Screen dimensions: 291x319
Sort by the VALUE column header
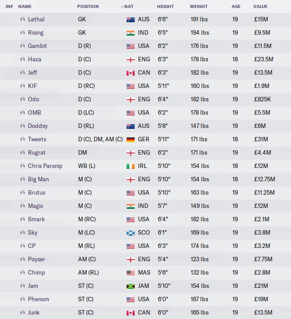[260, 7]
